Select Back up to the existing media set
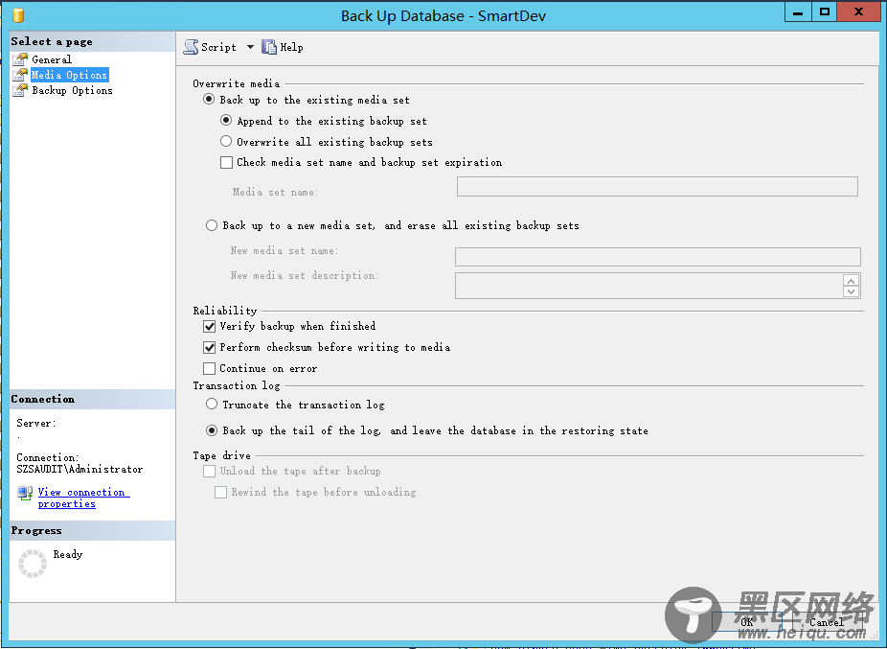 pos(210,99)
